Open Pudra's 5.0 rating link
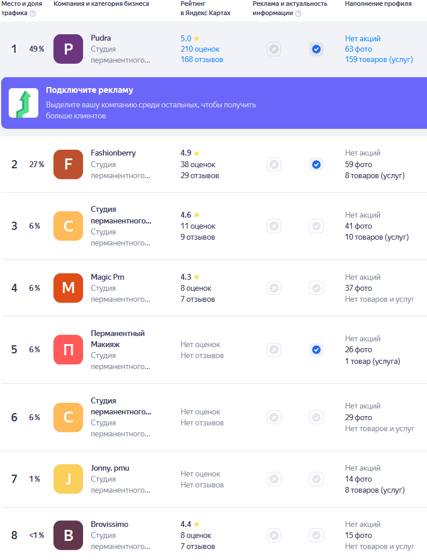 [190, 38]
